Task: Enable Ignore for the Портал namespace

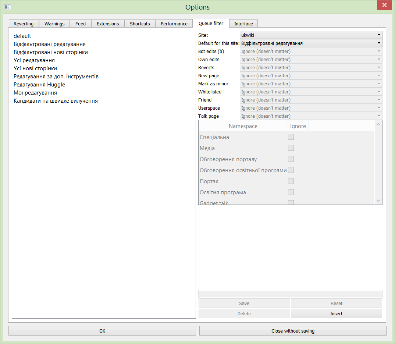Action: (x=291, y=181)
